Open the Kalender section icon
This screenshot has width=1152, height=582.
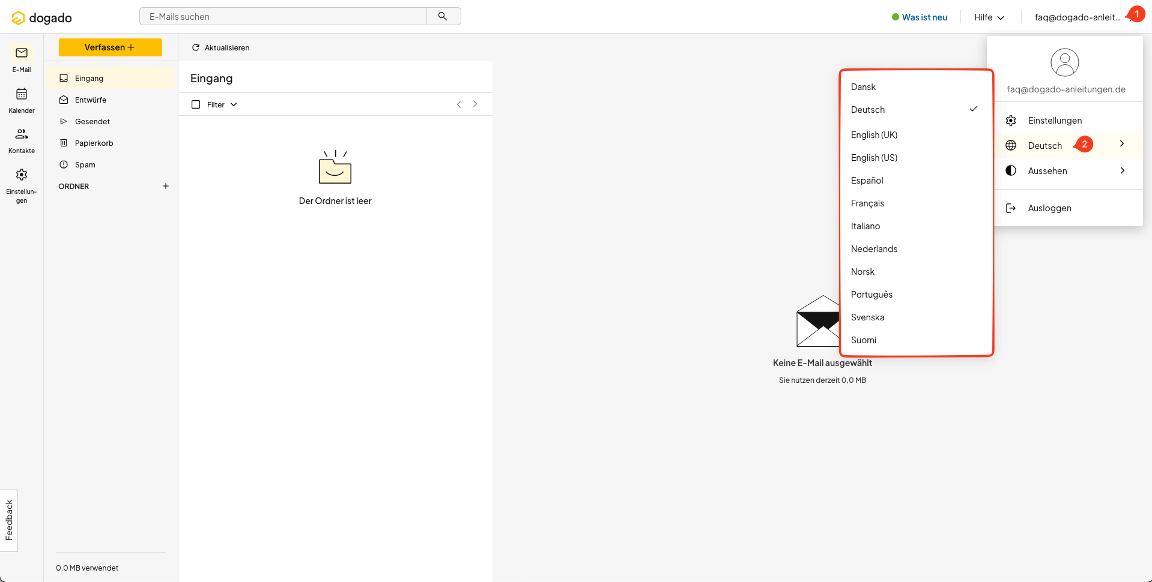point(22,94)
